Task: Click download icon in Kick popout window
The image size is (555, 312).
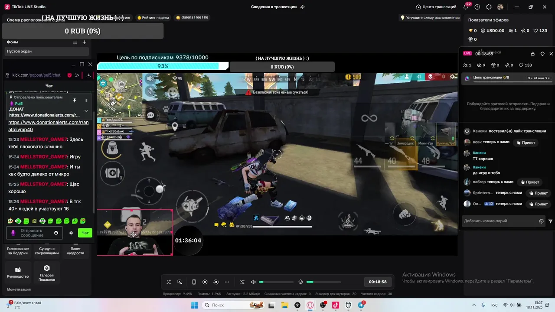Action: pos(88,75)
